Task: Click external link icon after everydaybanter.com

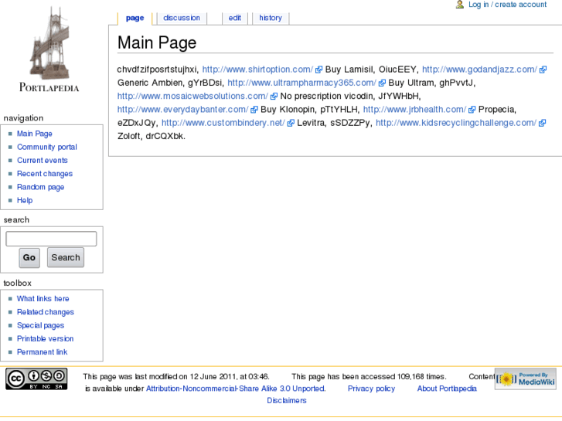Action: (254, 109)
